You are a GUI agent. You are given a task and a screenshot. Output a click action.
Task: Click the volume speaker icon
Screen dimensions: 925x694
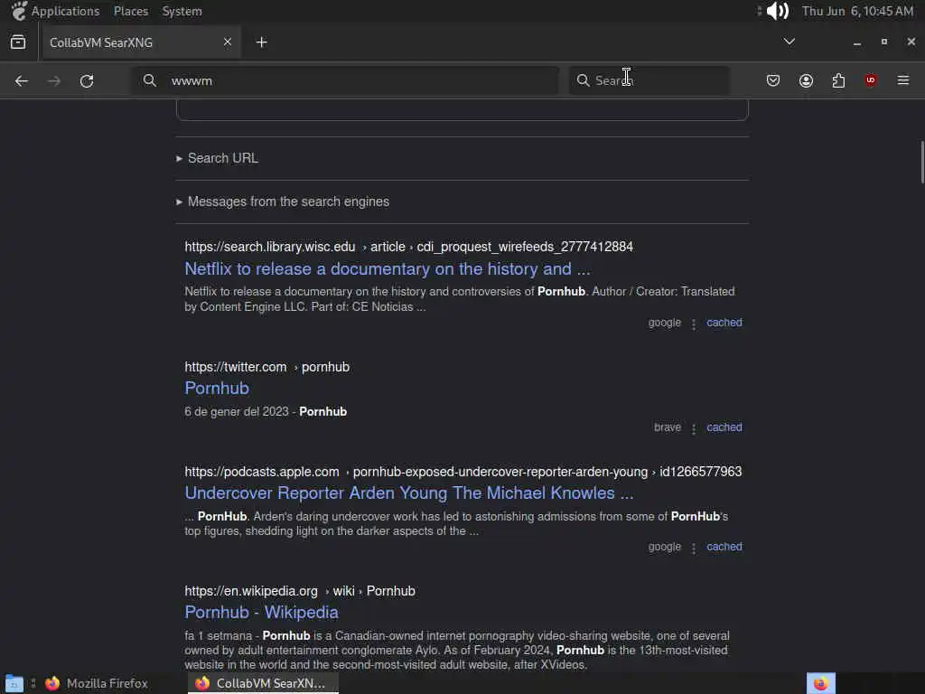(777, 11)
